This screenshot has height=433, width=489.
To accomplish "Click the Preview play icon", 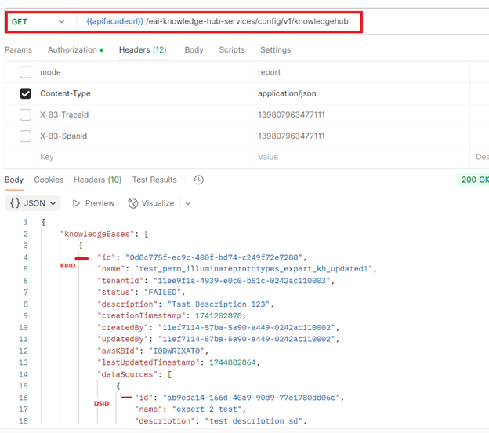I will (x=76, y=203).
